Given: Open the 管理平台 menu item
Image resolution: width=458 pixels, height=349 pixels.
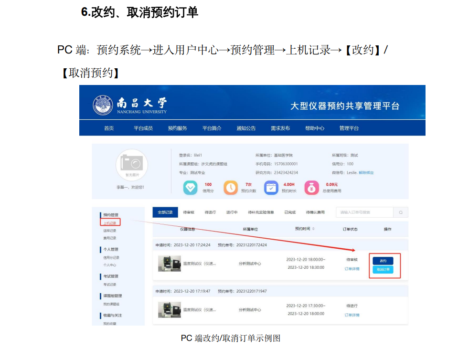Looking at the screenshot, I should (349, 128).
